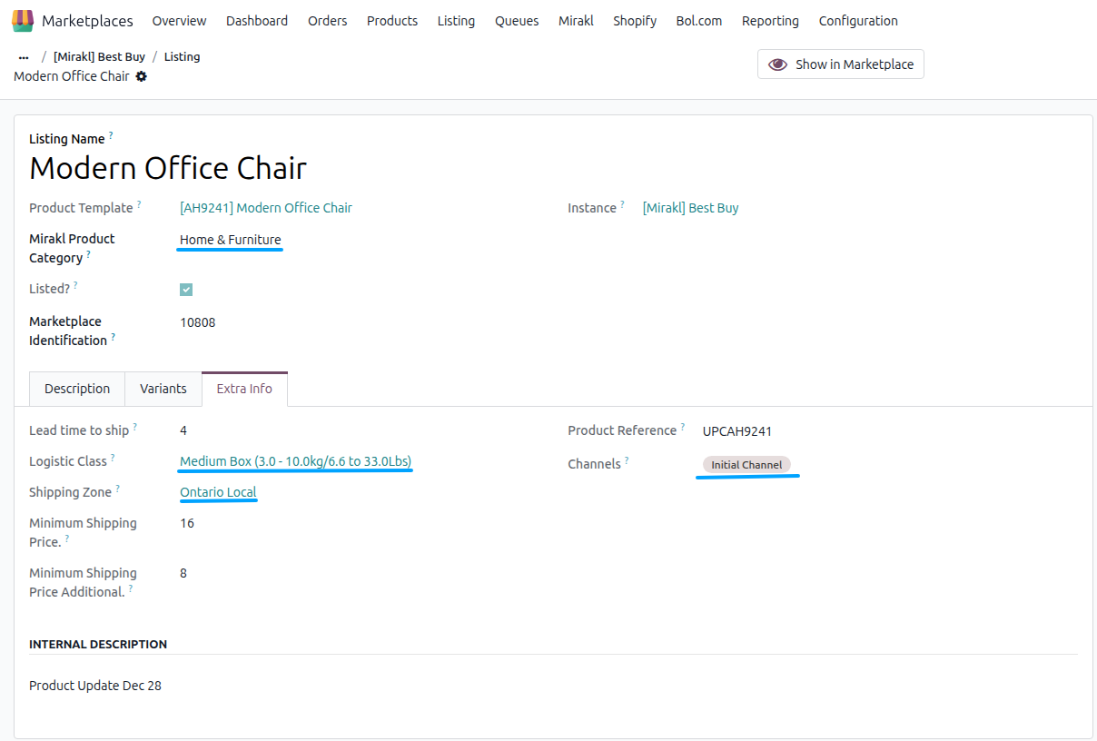Open the Marketplaces main menu
Image resolution: width=1097 pixels, height=741 pixels.
[87, 20]
